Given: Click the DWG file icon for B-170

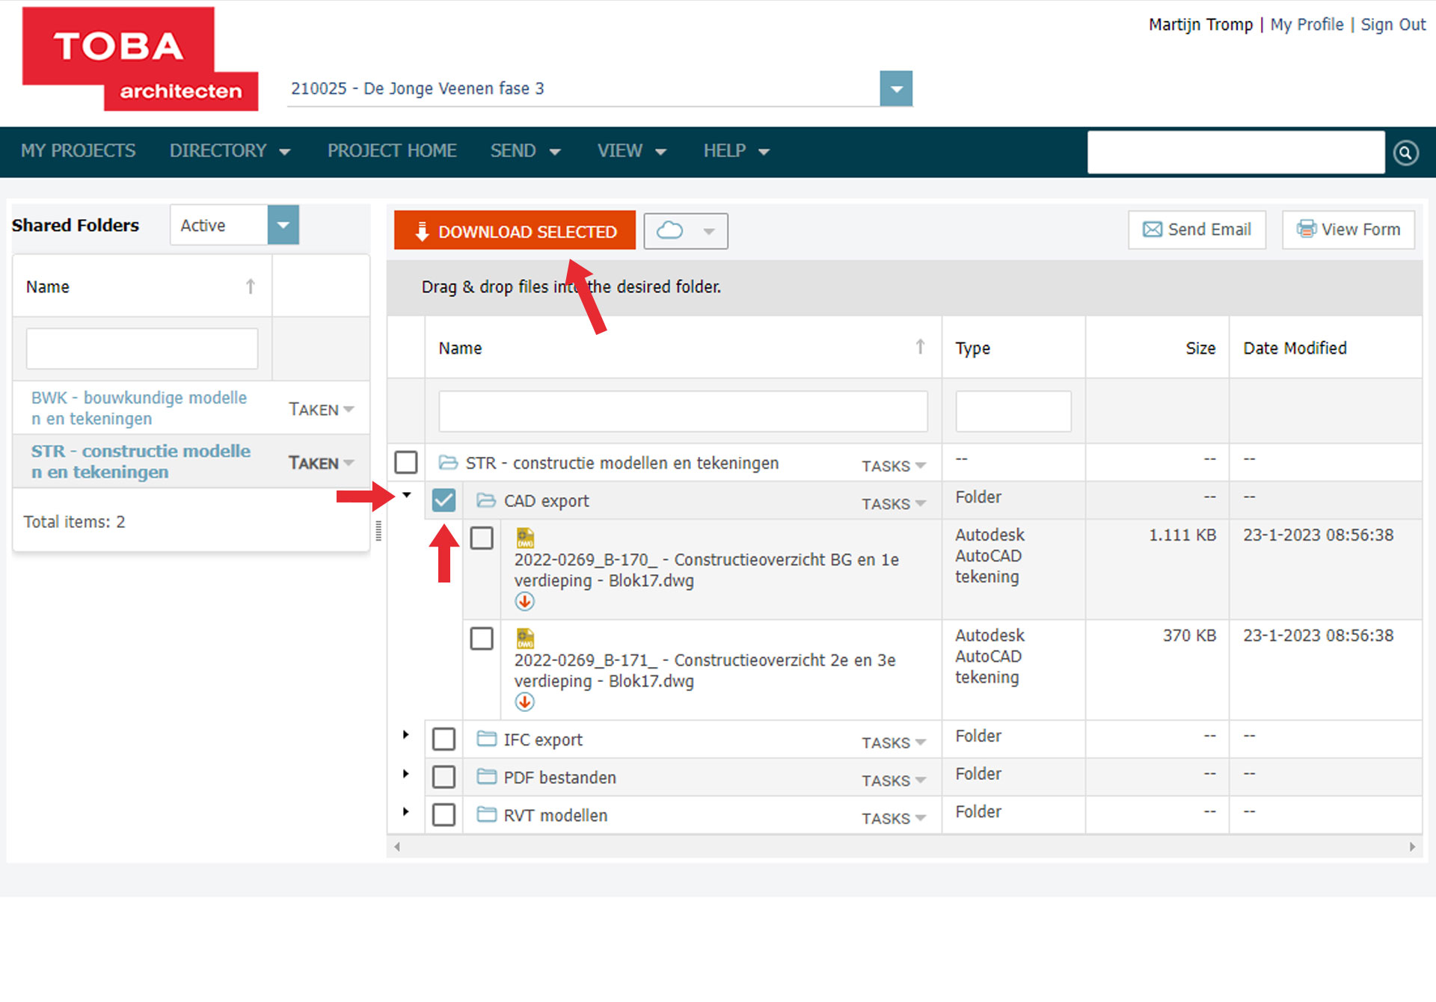Looking at the screenshot, I should [x=525, y=538].
